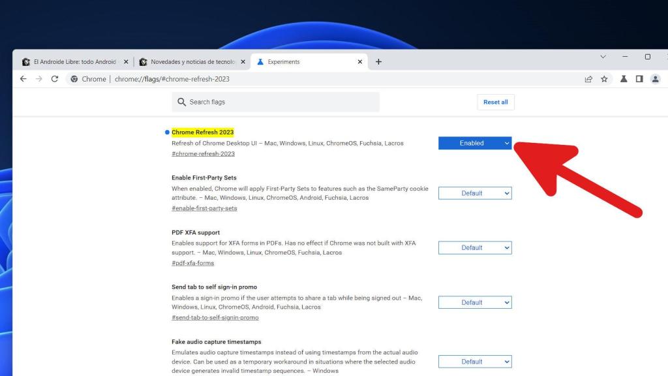668x376 pixels.
Task: Go back using the browser back arrow
Action: [x=23, y=79]
